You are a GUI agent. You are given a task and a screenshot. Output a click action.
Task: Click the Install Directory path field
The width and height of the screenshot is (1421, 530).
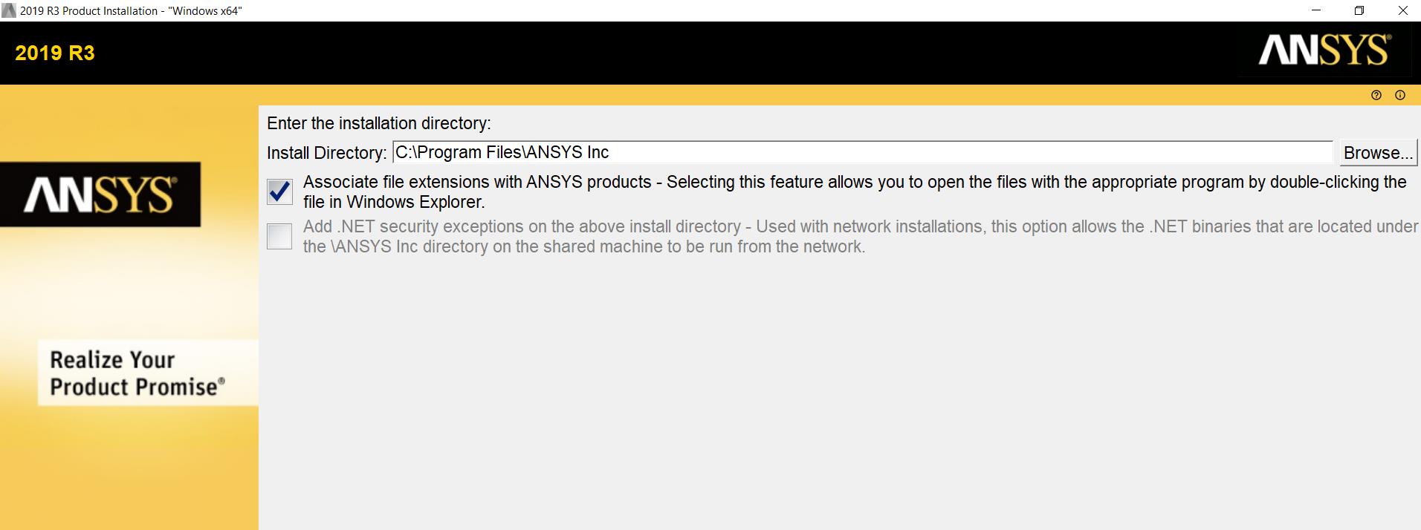[863, 152]
